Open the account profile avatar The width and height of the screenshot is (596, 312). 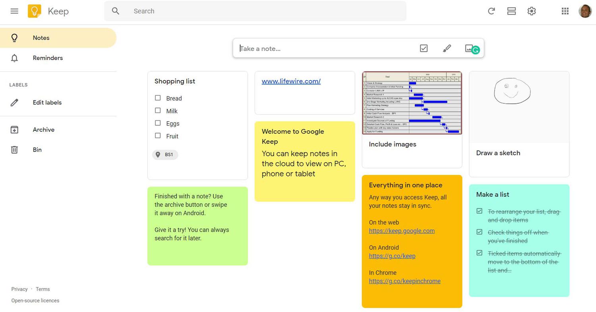[585, 11]
